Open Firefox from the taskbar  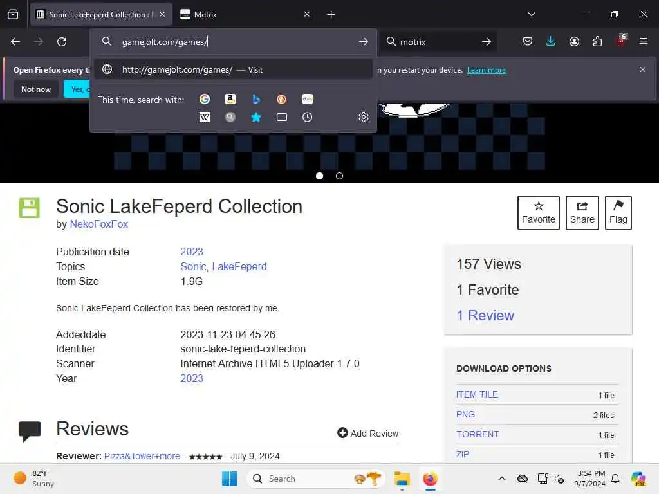(x=430, y=479)
